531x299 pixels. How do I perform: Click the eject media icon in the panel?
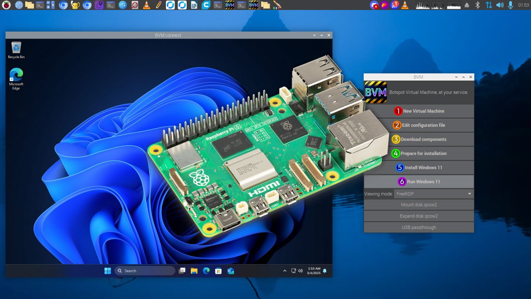(467, 5)
